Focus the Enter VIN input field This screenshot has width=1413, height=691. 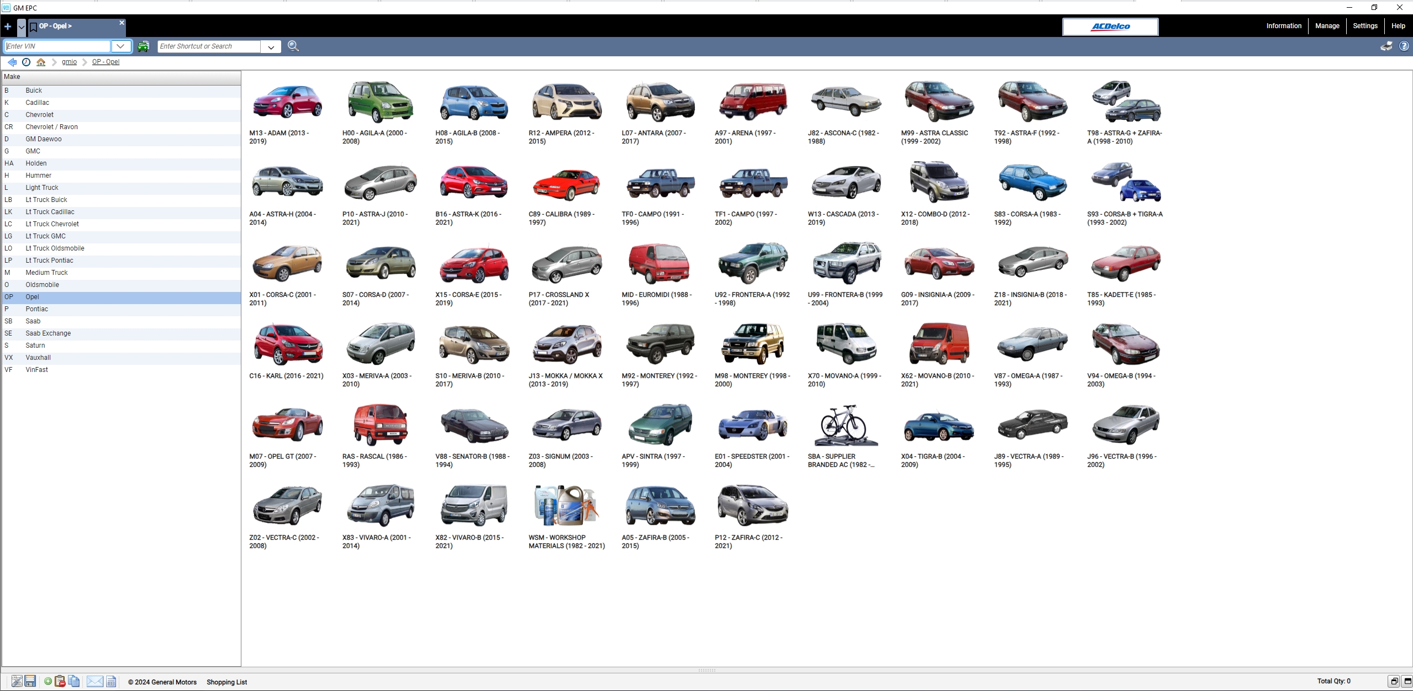[57, 46]
